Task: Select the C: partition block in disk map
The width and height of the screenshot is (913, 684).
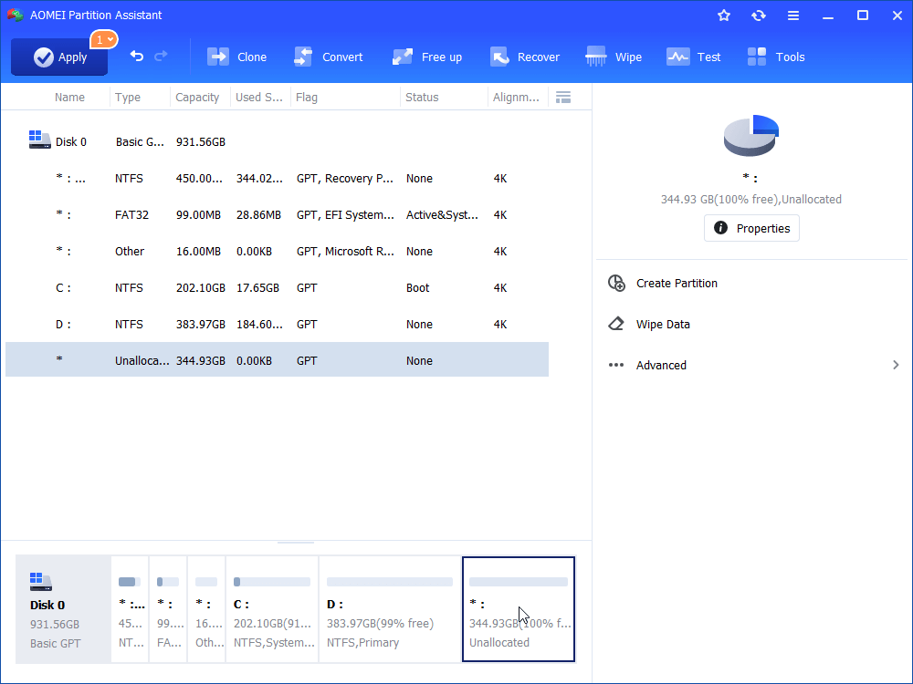Action: [272, 609]
